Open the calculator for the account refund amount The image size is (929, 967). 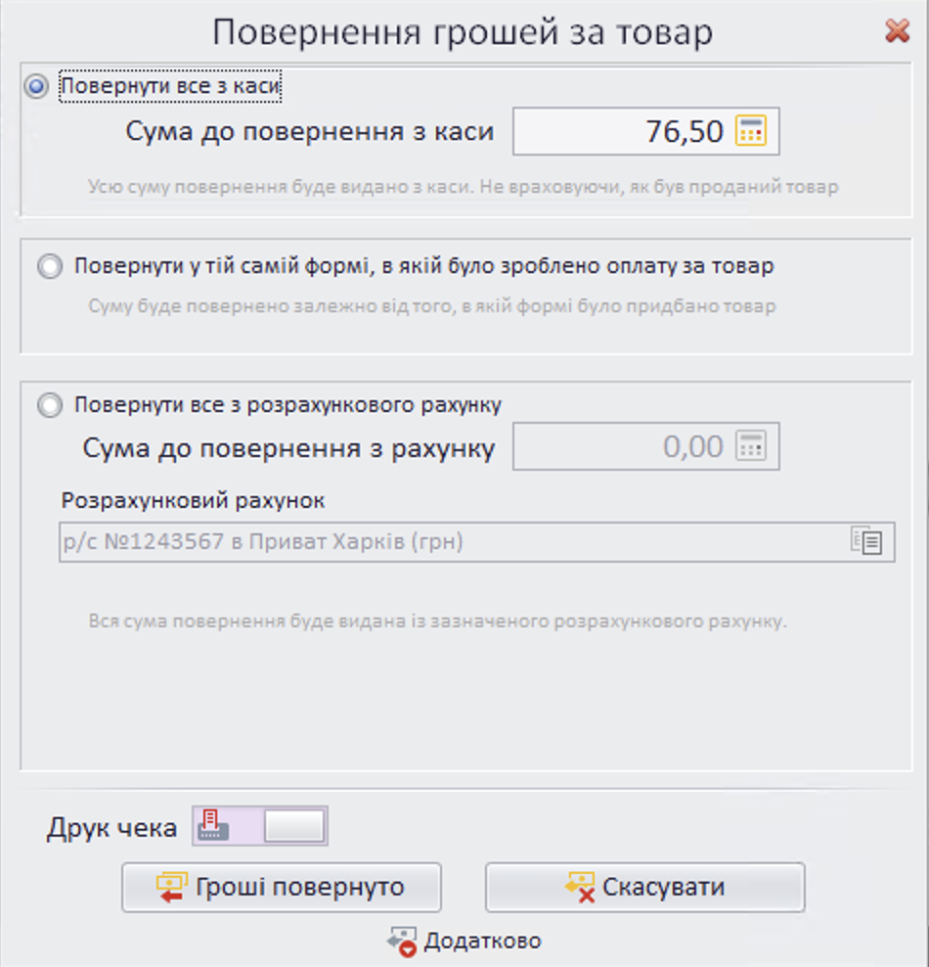(753, 446)
